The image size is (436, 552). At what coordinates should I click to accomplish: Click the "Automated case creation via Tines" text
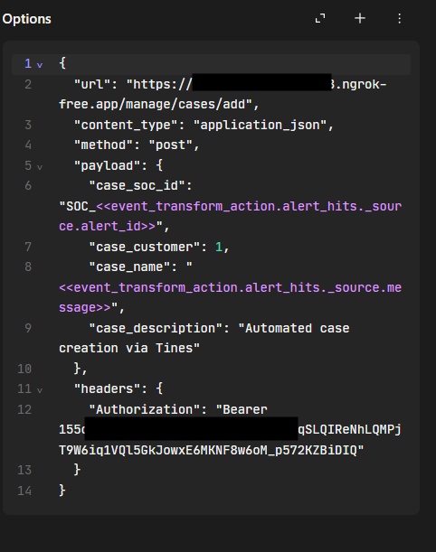(204, 338)
